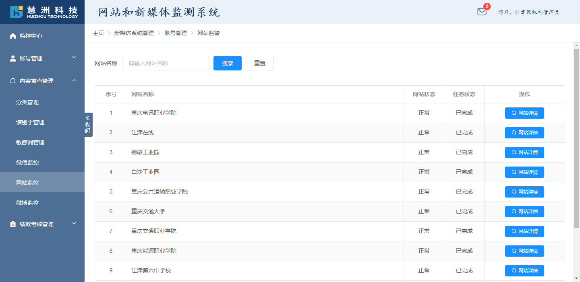Click the Huizhou Technology logo
This screenshot has width=580, height=282.
(x=43, y=12)
